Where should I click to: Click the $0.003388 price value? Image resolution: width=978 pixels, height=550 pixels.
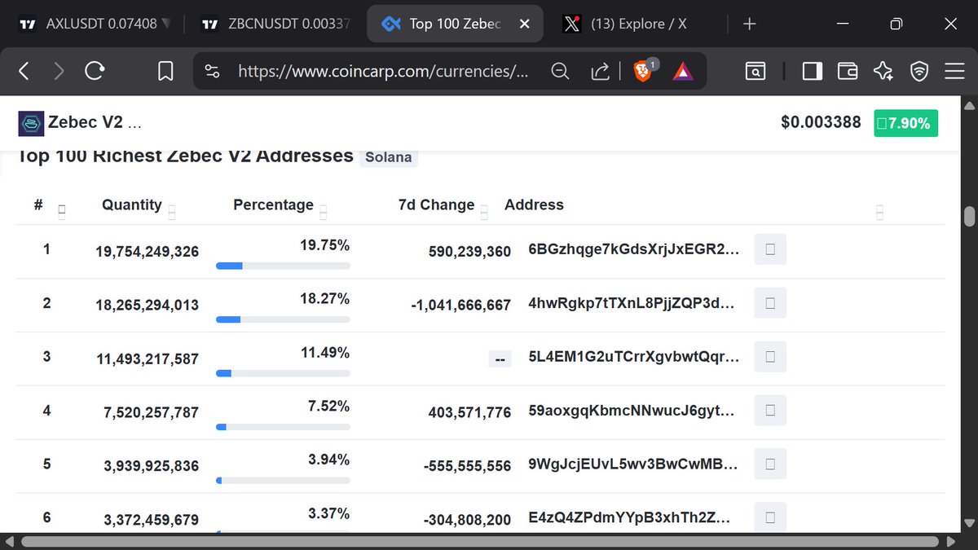[x=821, y=123]
